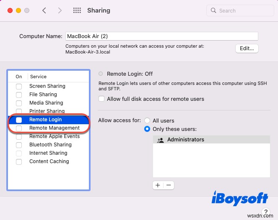This screenshot has height=220, width=278.
Task: Remove user with the minus button
Action: coord(169,185)
